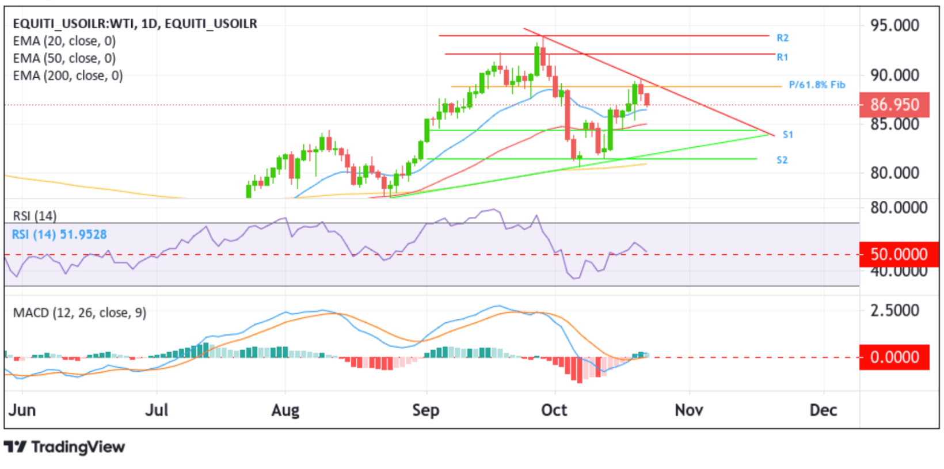944x469 pixels.
Task: Click the S1 support label
Action: pos(788,135)
